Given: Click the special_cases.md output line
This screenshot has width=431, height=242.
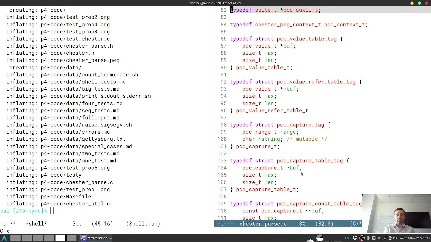Looking at the screenshot, I should pos(69,147).
